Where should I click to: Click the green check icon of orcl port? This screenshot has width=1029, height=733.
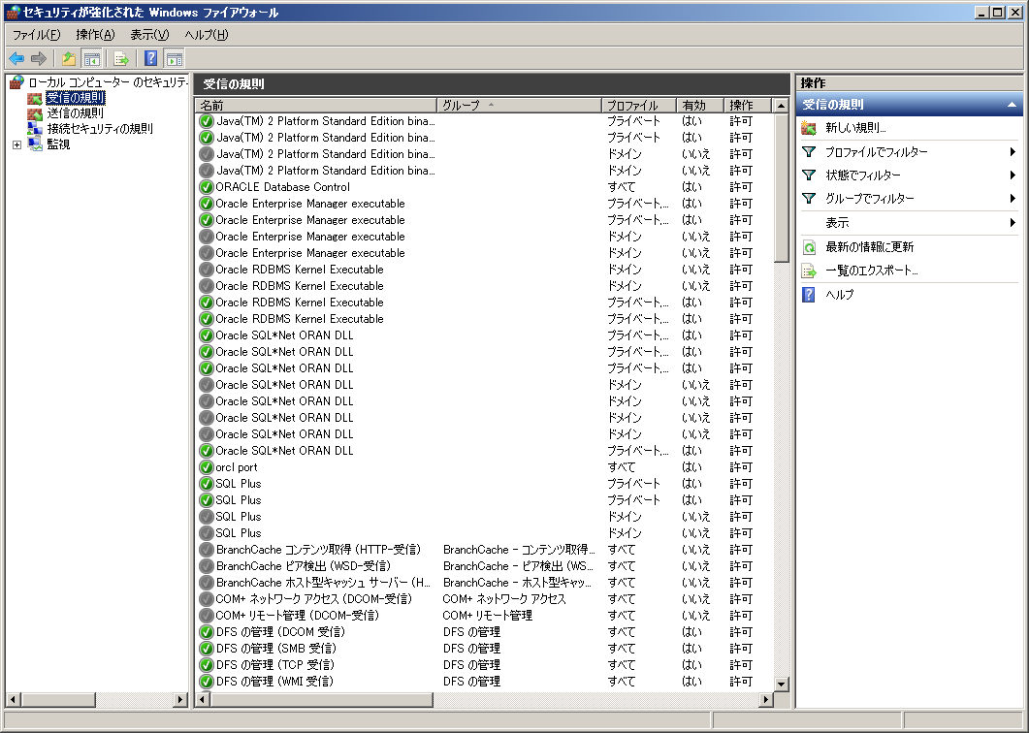(207, 467)
